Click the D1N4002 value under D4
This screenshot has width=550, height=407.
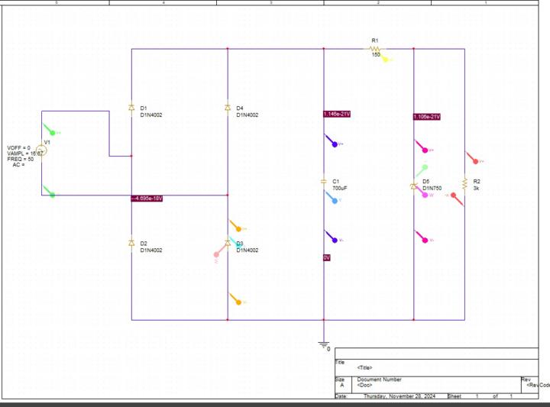click(x=247, y=115)
